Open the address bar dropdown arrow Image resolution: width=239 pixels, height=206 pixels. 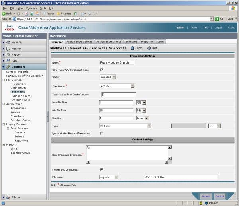212,19
